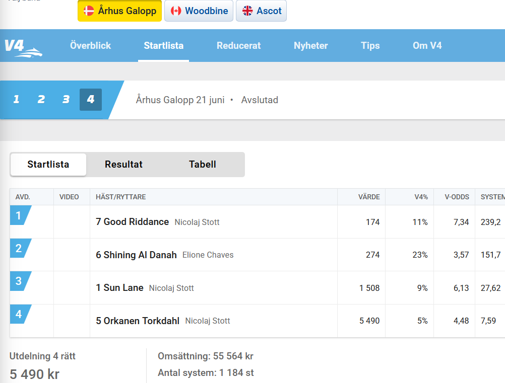Jump to race leg 2 in selector

click(41, 99)
